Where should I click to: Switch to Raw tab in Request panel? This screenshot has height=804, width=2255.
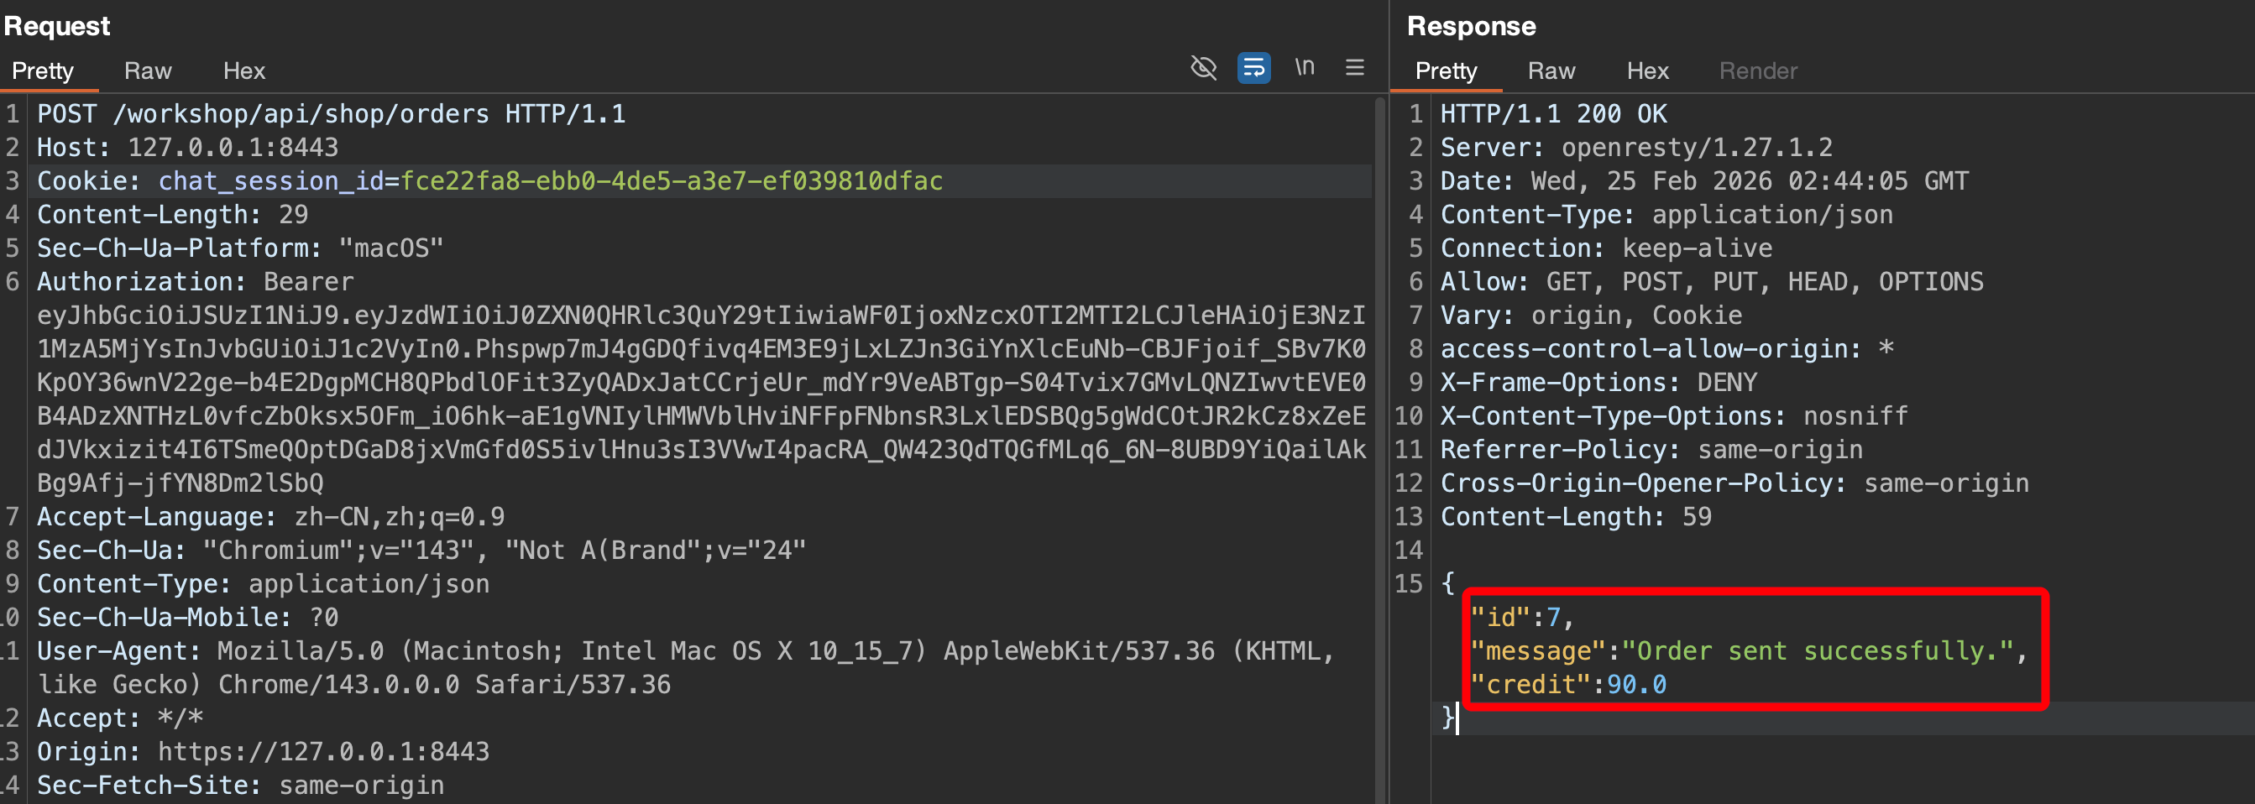click(148, 70)
